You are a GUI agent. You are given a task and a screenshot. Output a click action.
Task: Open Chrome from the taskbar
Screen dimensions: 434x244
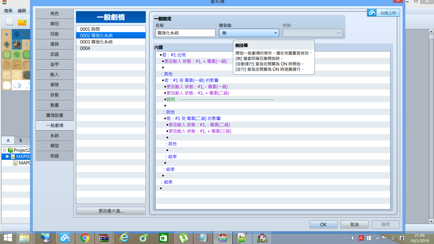[x=85, y=238]
